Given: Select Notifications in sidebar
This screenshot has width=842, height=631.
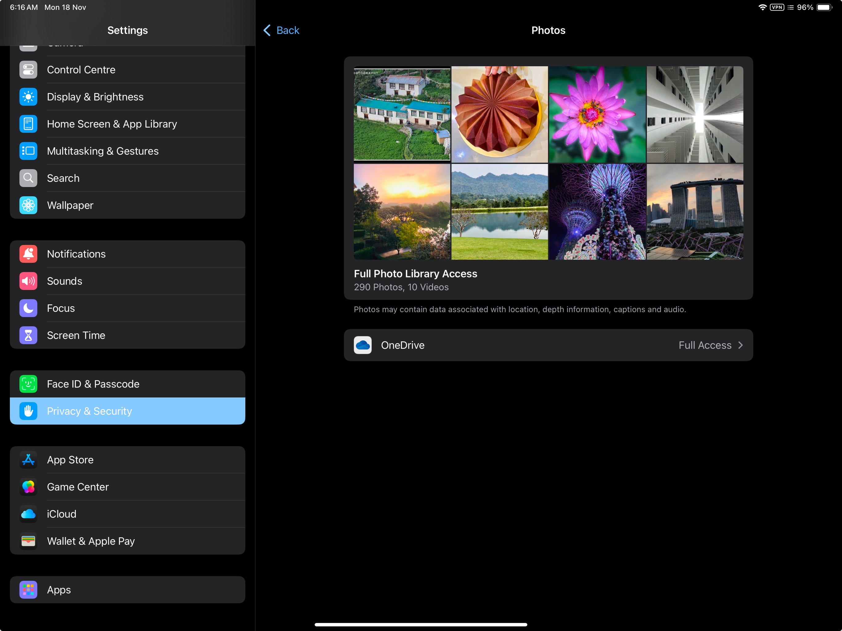Looking at the screenshot, I should [x=128, y=254].
